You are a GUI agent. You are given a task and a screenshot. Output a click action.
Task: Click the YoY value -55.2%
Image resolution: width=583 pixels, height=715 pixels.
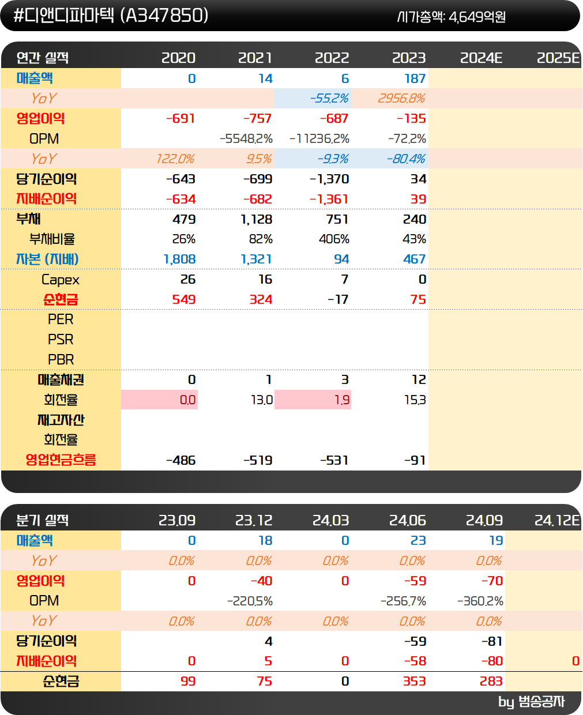[x=329, y=99]
